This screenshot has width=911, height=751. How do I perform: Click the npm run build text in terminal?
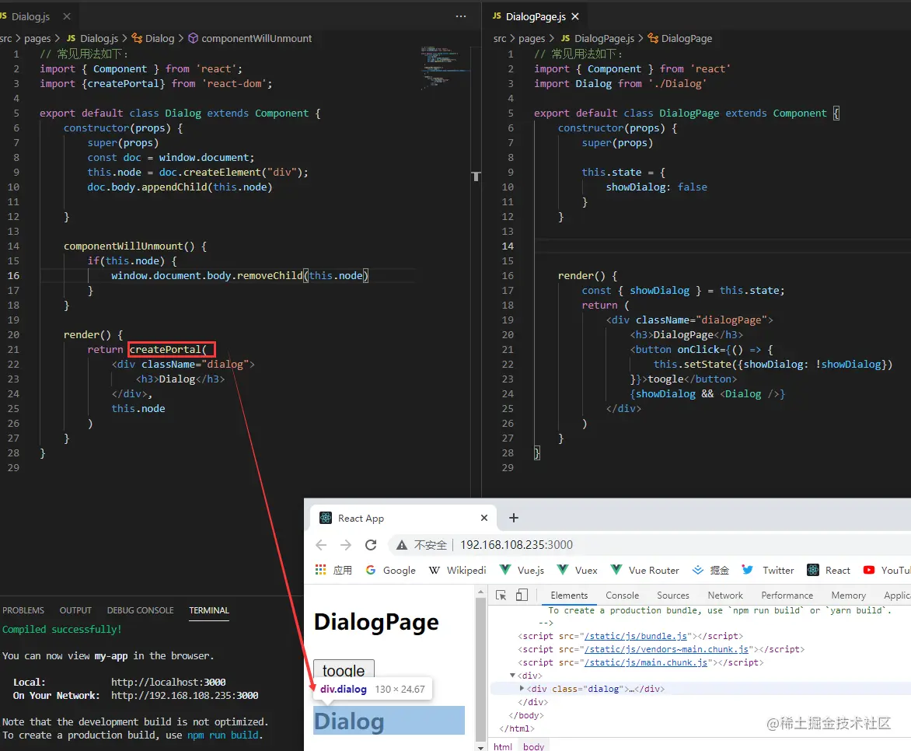(x=223, y=735)
